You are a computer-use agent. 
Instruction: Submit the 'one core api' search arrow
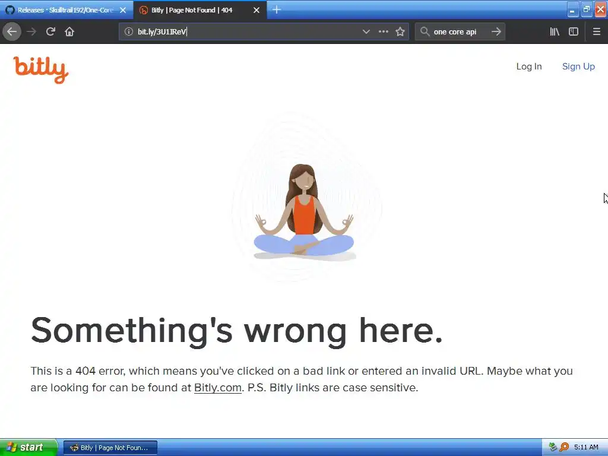coord(496,31)
